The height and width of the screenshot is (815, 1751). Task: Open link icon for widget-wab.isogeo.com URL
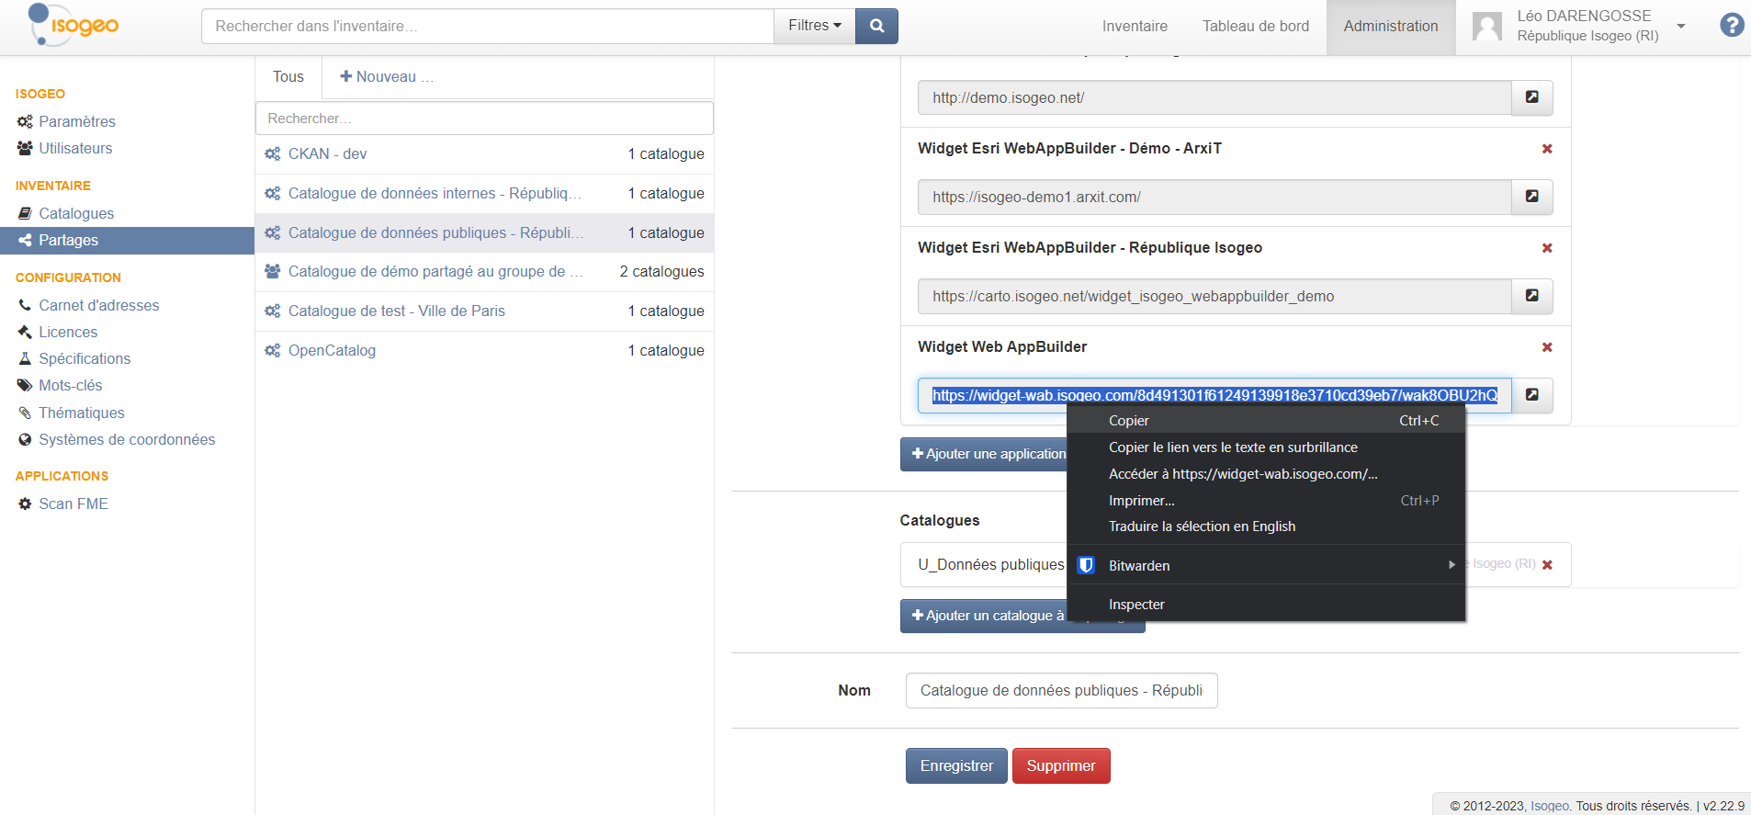pyautogui.click(x=1532, y=395)
